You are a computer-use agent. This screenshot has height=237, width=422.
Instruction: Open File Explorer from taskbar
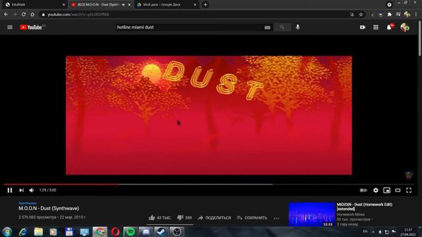pyautogui.click(x=38, y=232)
